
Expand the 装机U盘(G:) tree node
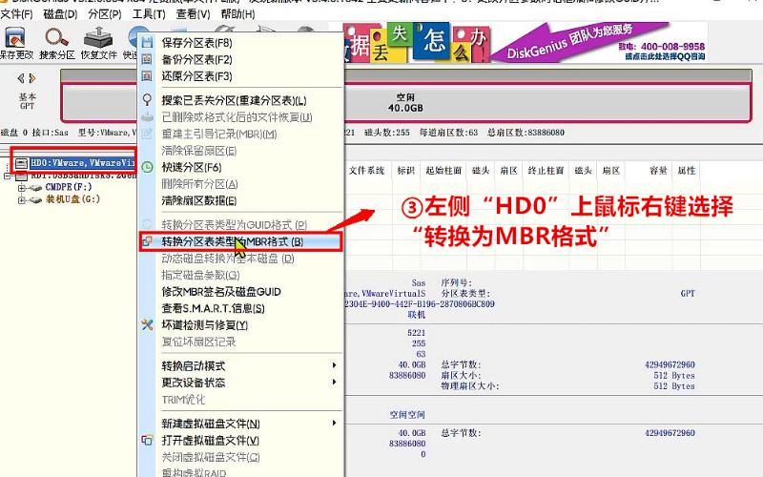(x=22, y=199)
